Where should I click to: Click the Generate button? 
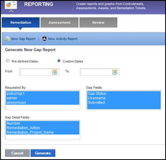click(43, 153)
